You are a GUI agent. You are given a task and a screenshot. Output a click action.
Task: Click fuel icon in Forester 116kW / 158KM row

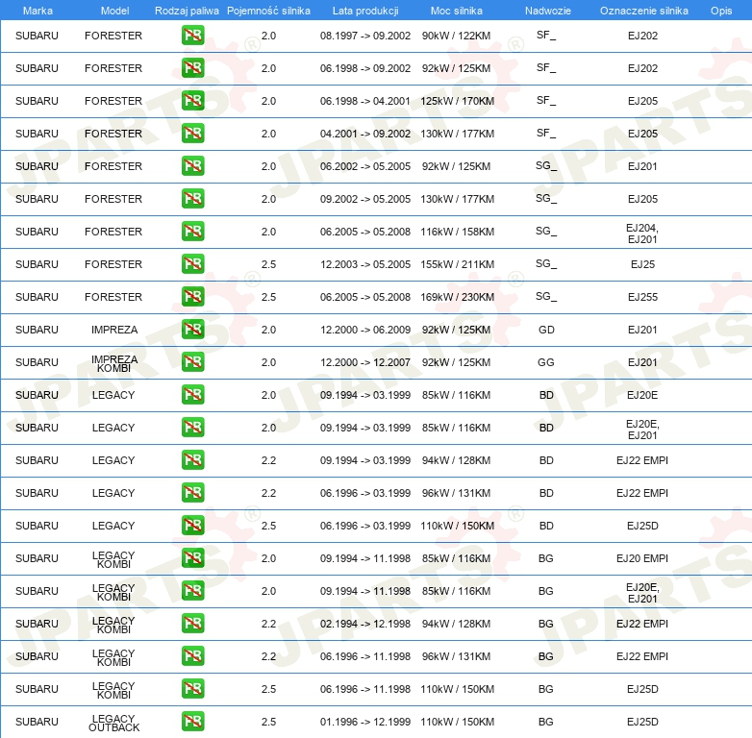click(192, 232)
